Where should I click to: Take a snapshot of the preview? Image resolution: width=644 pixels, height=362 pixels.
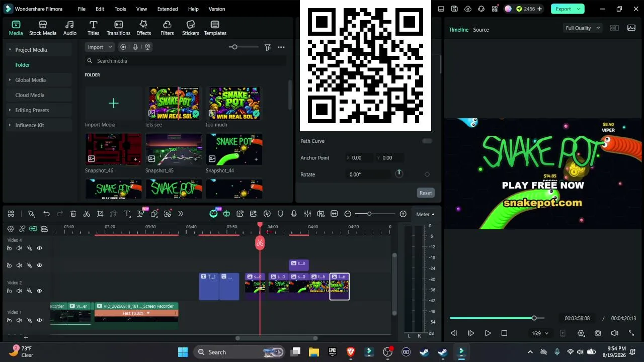click(x=598, y=333)
